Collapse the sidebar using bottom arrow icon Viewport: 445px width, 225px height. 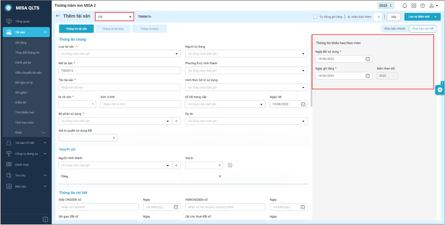click(46, 220)
